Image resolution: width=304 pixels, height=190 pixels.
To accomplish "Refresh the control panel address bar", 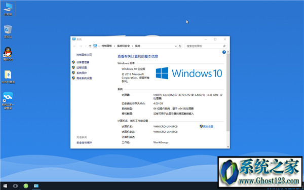I will coord(180,46).
